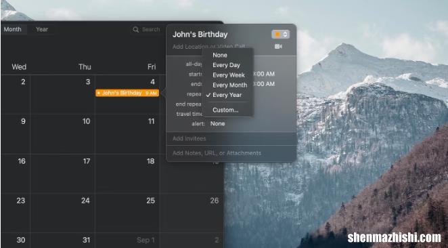The image size is (448, 248).
Task: Select calendar day 10
Action: pyautogui.click(x=87, y=121)
